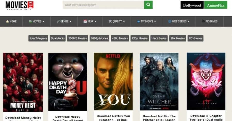Click the Year calendar icon
This screenshot has height=121, width=232.
[x=85, y=21]
